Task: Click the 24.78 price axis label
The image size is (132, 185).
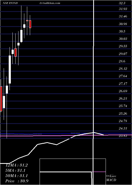Action: [x=123, y=121]
